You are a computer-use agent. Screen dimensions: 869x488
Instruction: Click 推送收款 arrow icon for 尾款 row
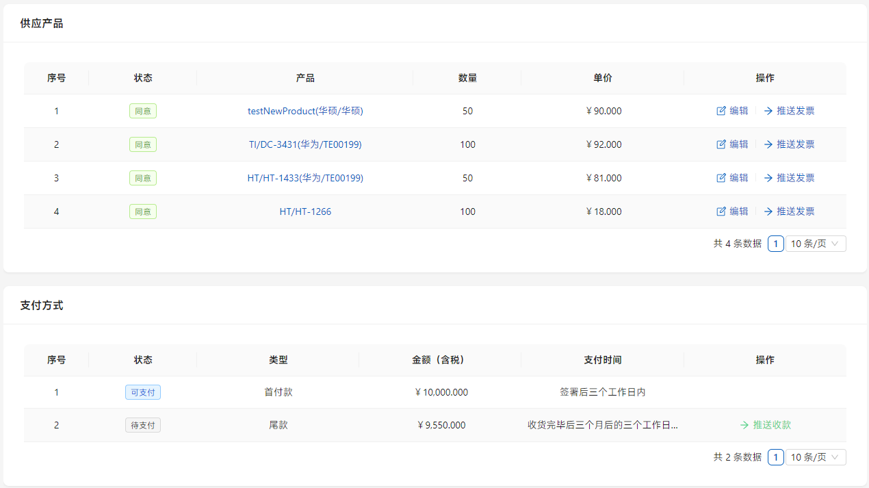click(x=744, y=425)
